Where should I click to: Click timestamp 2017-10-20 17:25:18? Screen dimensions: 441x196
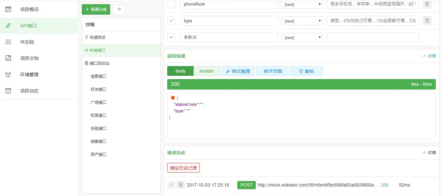208,185
